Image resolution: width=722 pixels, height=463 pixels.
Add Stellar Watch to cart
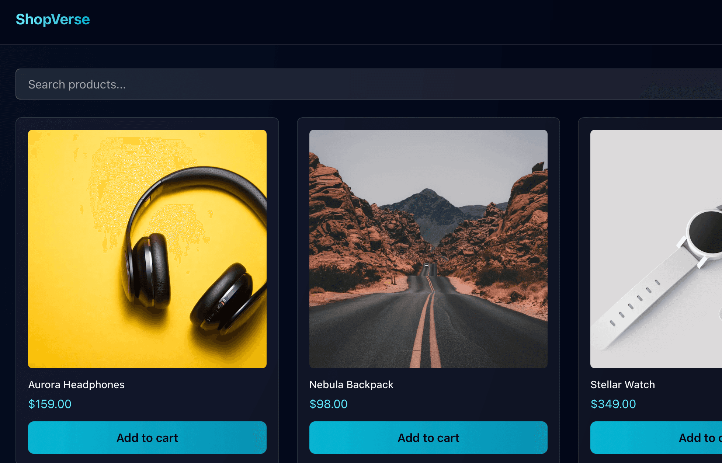656,438
